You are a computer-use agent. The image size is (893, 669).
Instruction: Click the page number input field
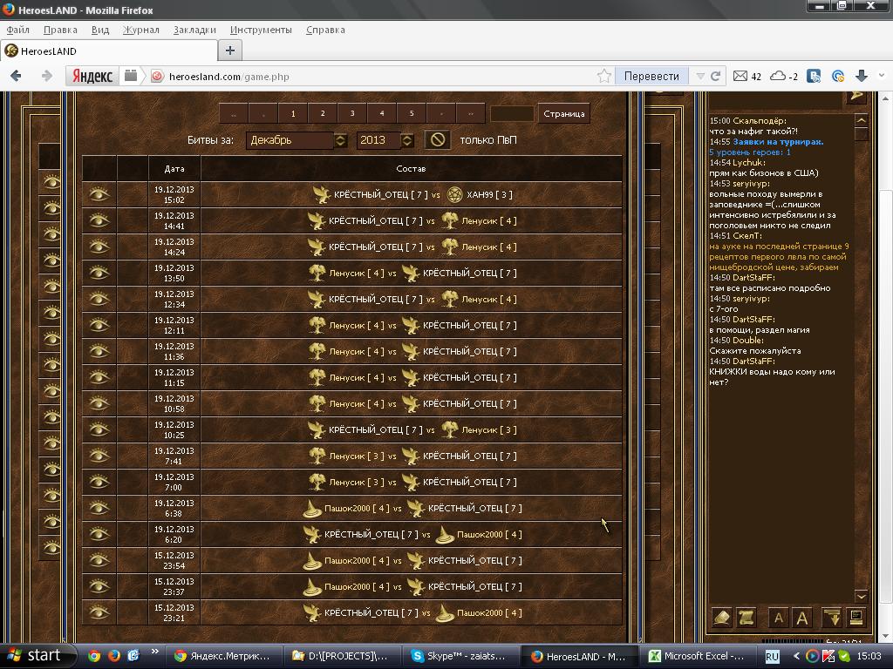coord(512,113)
